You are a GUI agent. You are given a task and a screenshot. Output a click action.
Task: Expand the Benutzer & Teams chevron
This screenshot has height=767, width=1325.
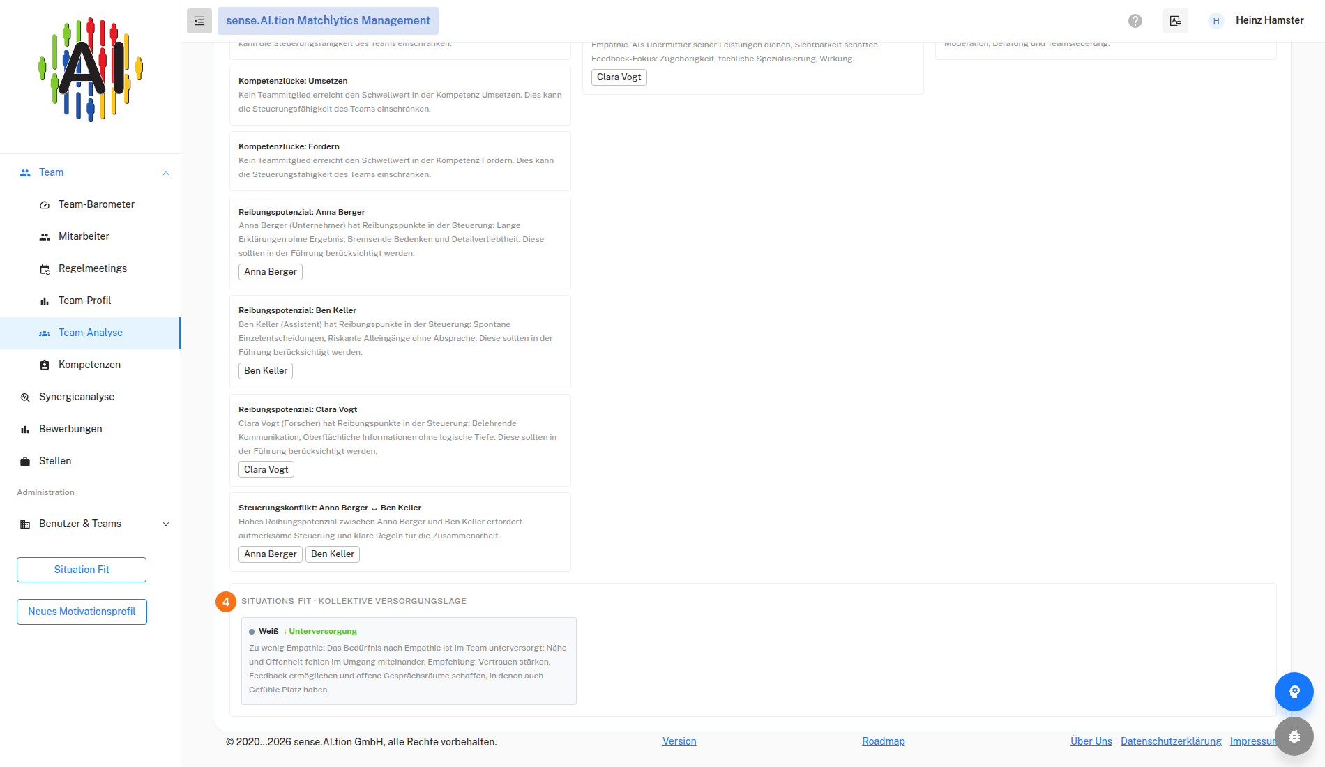point(166,524)
